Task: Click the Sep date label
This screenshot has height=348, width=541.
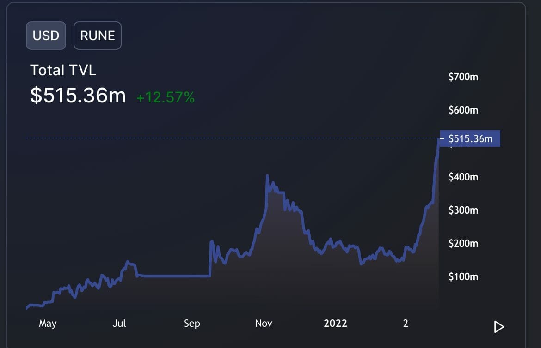Action: (192, 324)
